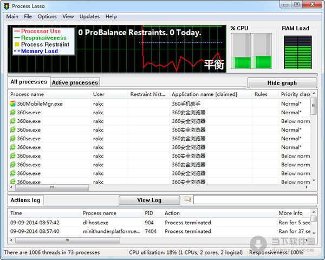Click actions log scroll-down arrow
The image size is (325, 260).
click(x=314, y=233)
